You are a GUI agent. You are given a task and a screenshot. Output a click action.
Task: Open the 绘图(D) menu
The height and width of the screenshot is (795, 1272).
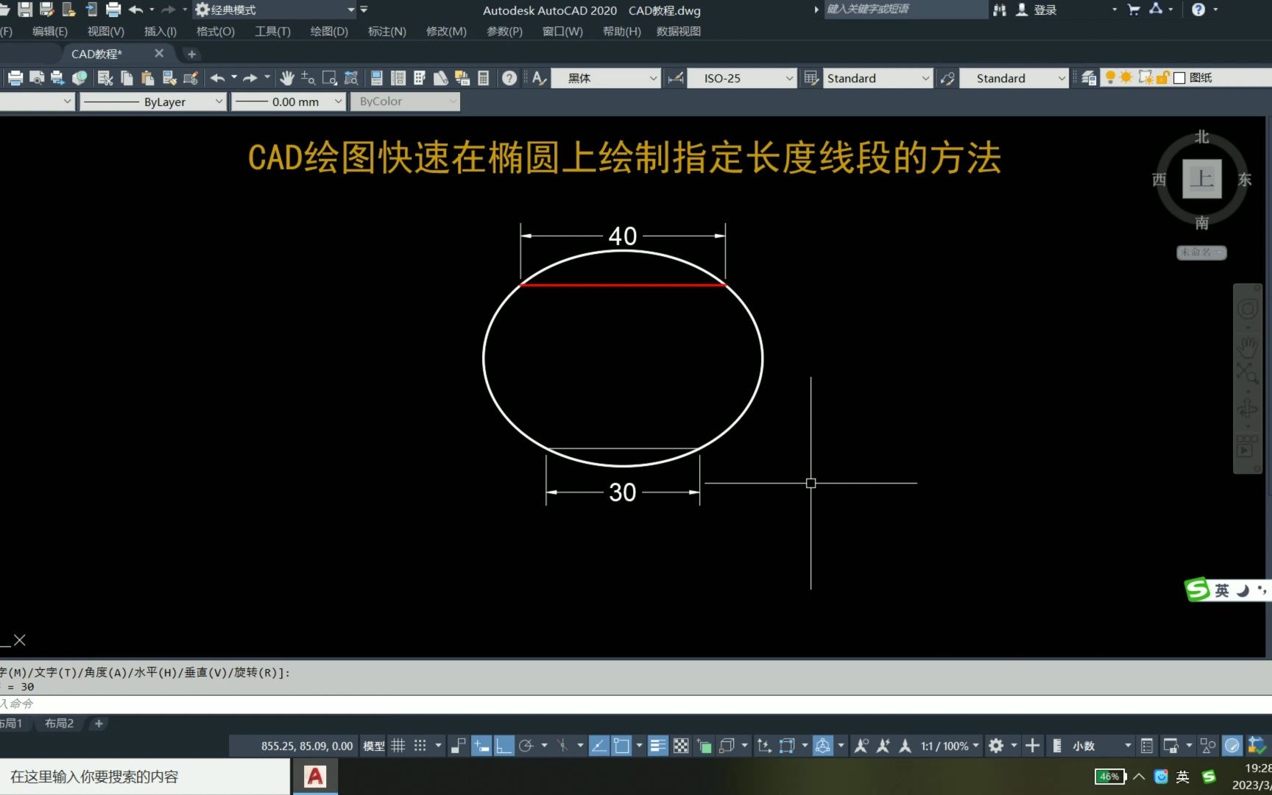click(329, 31)
